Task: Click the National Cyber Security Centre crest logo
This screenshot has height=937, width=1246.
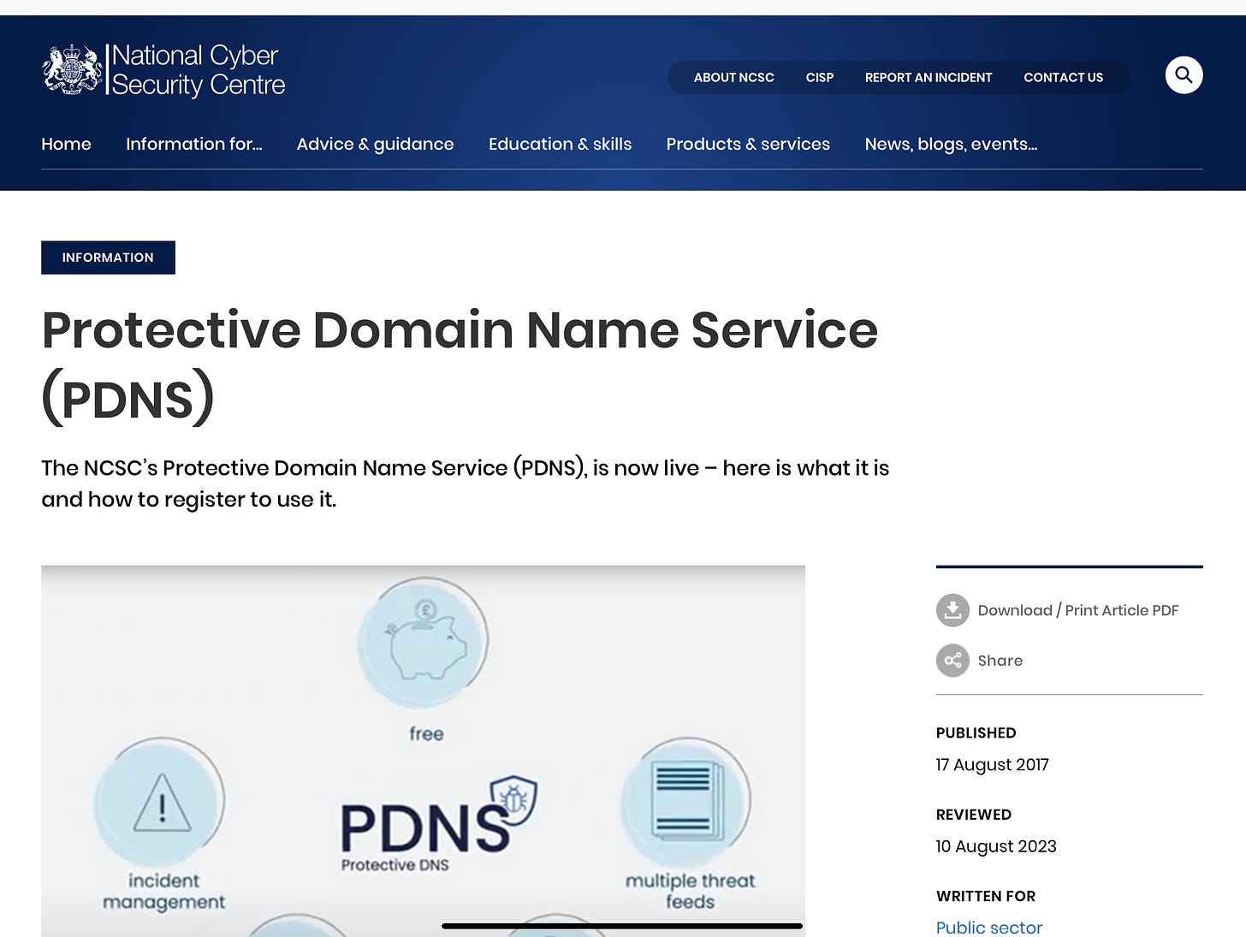Action: click(72, 69)
